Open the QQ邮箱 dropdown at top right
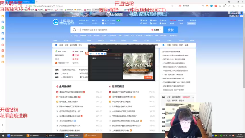Image resolution: width=245 pixels, height=138 pixels. (x=192, y=23)
